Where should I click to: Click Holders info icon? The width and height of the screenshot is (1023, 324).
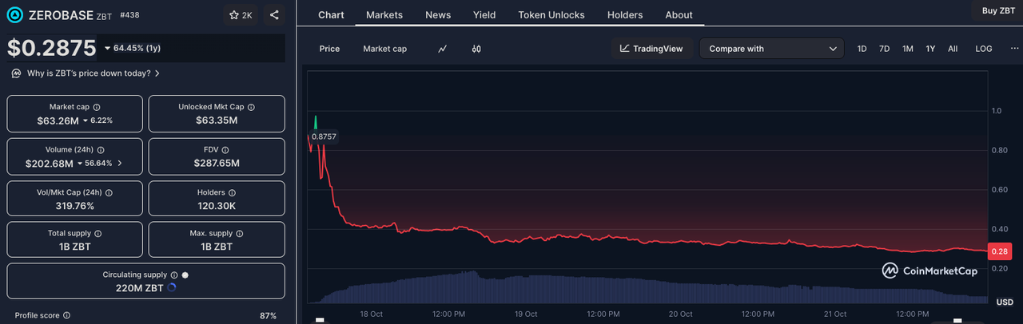(232, 193)
